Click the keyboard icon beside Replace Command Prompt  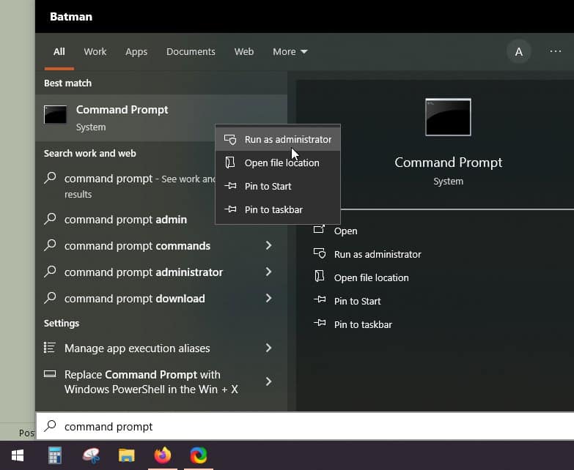tap(50, 373)
